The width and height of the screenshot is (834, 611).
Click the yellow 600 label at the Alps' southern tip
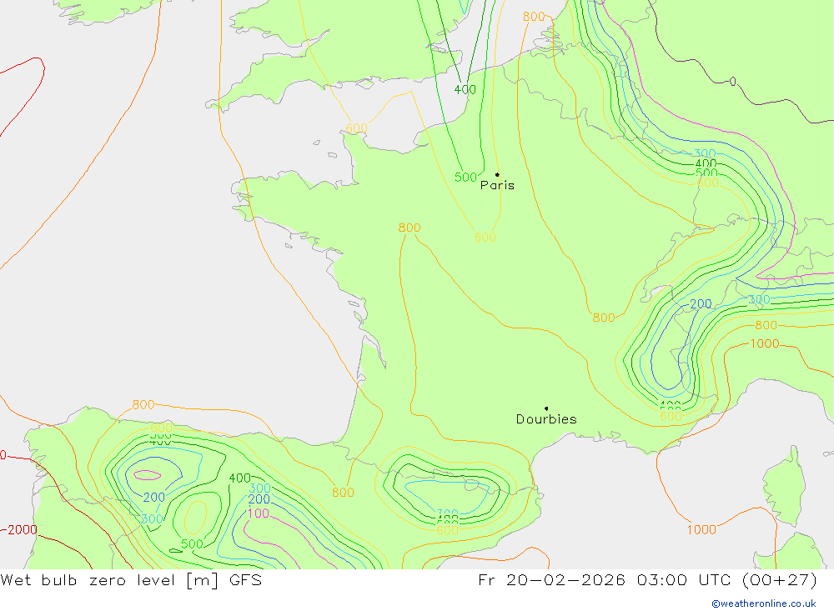coord(671,417)
